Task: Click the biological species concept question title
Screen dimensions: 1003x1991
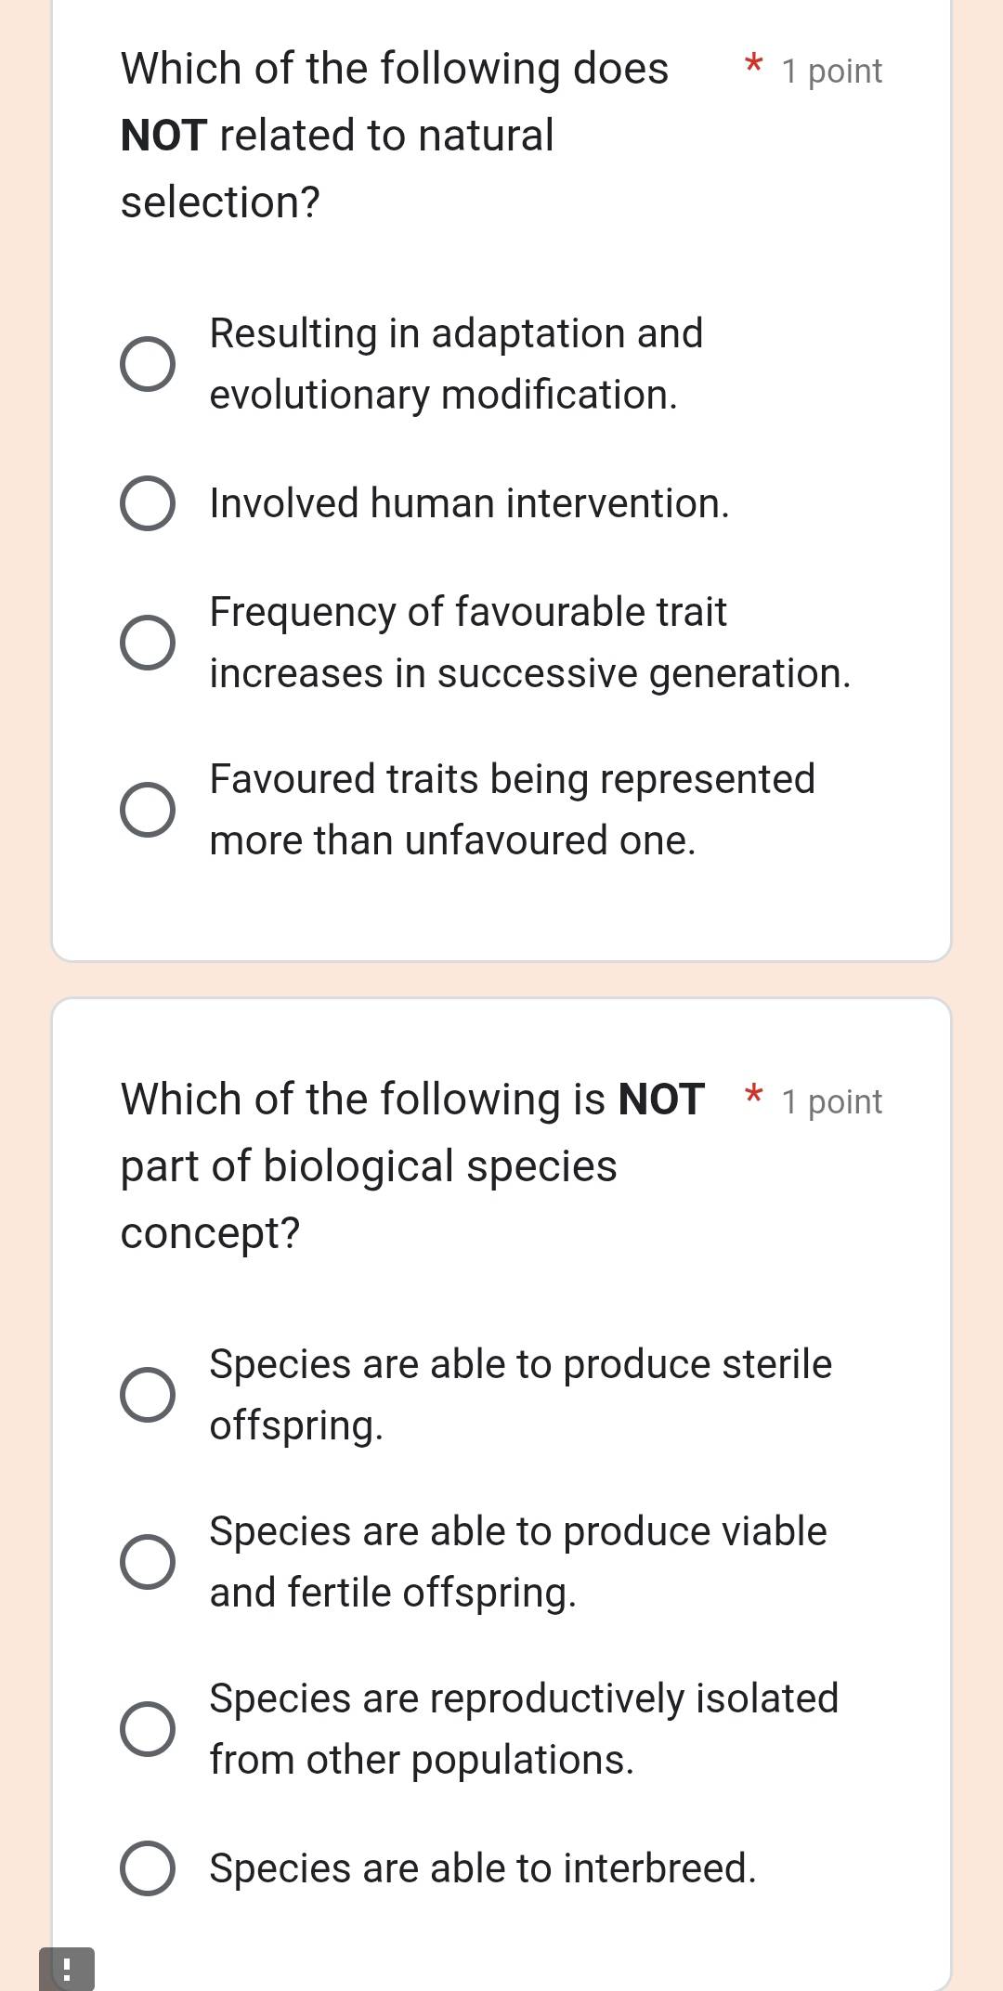Action: [371, 1165]
